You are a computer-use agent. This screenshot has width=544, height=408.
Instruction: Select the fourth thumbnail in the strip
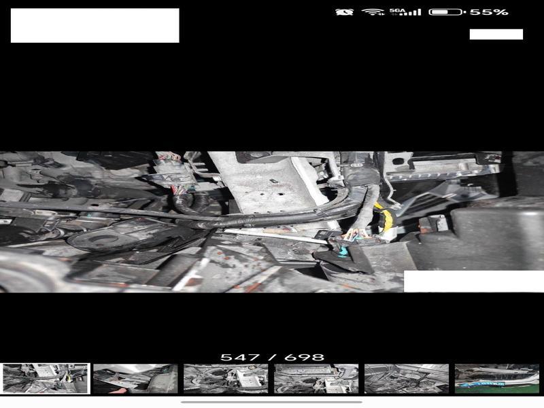[316, 378]
